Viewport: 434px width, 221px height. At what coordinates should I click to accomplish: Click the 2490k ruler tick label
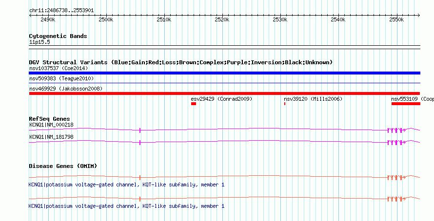pos(48,20)
